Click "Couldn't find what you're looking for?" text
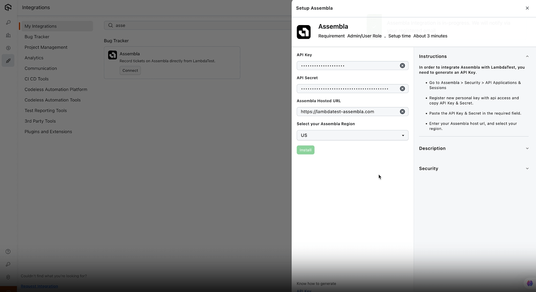This screenshot has width=536, height=292. [x=54, y=276]
